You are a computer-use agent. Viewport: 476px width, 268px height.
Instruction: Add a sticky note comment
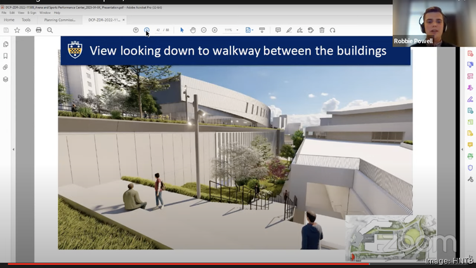coord(277,30)
